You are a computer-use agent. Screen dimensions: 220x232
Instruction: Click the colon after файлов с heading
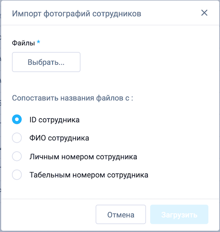pos(132,99)
